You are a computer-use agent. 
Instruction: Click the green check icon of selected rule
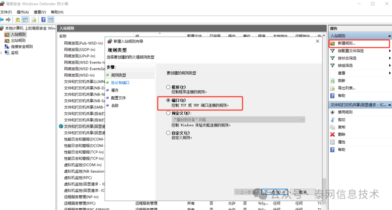61,126
